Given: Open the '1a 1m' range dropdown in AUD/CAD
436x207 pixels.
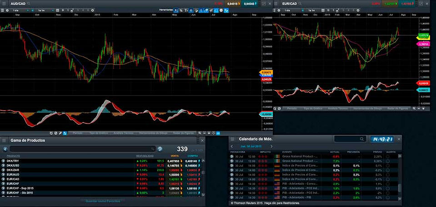Looking at the screenshot, I should (45, 10).
